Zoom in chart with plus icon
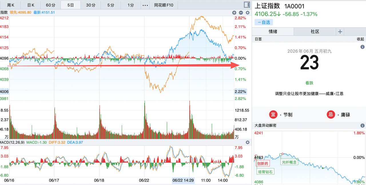This screenshot has width=366, height=185. [x=234, y=13]
